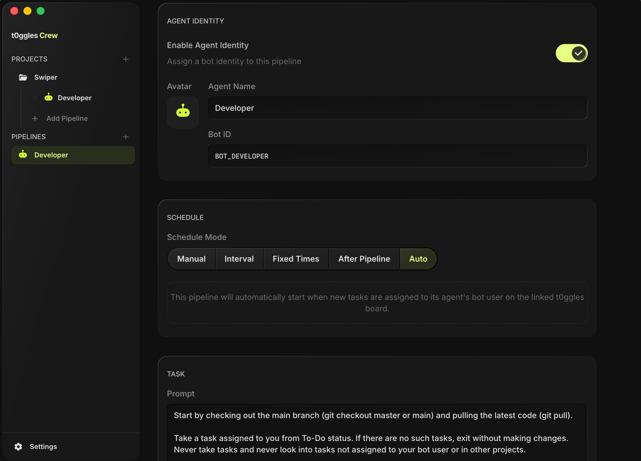Click the Add Pipeline link

[x=67, y=118]
